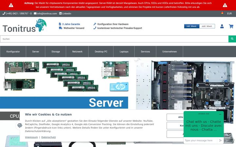Click the blue Server banner
Screen dimensions: 236x147
[x=64, y=103]
